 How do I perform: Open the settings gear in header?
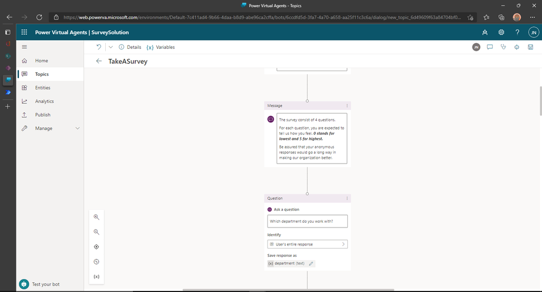[501, 32]
